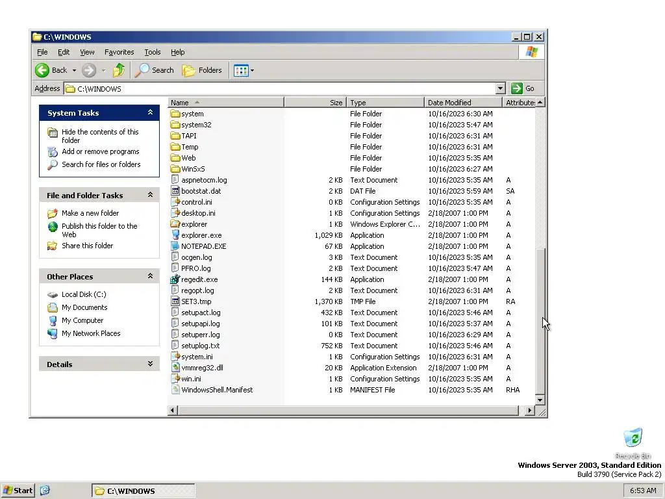Click the vertical scrollbar thumb
This screenshot has width=665, height=499.
[540, 321]
